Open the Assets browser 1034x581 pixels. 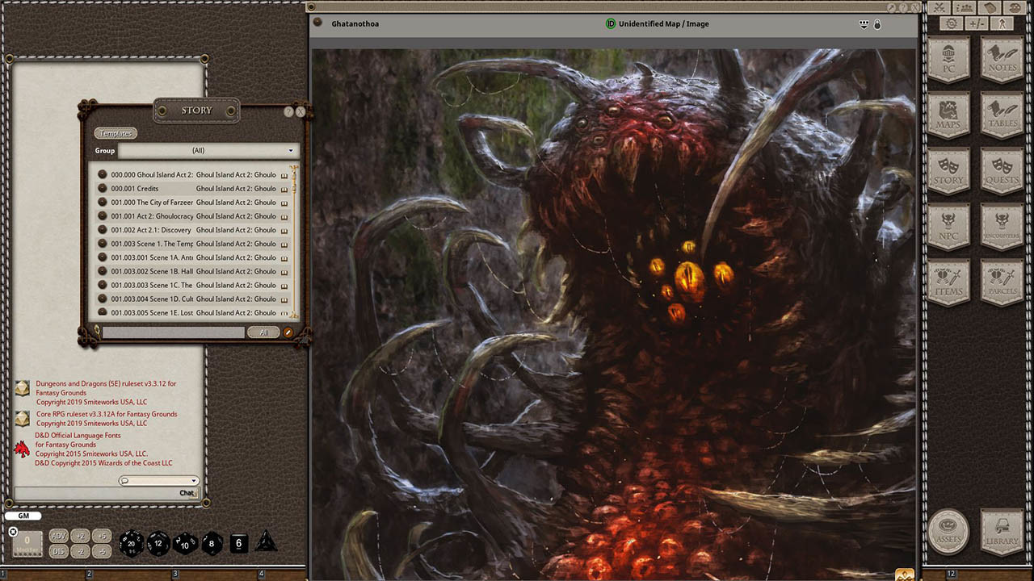coord(948,533)
